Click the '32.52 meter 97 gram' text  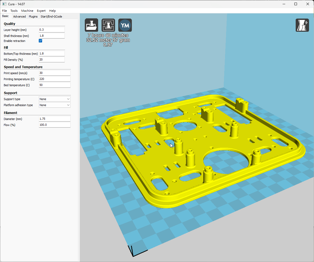pyautogui.click(x=108, y=40)
